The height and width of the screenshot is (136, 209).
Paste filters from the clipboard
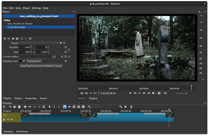(x=17, y=39)
